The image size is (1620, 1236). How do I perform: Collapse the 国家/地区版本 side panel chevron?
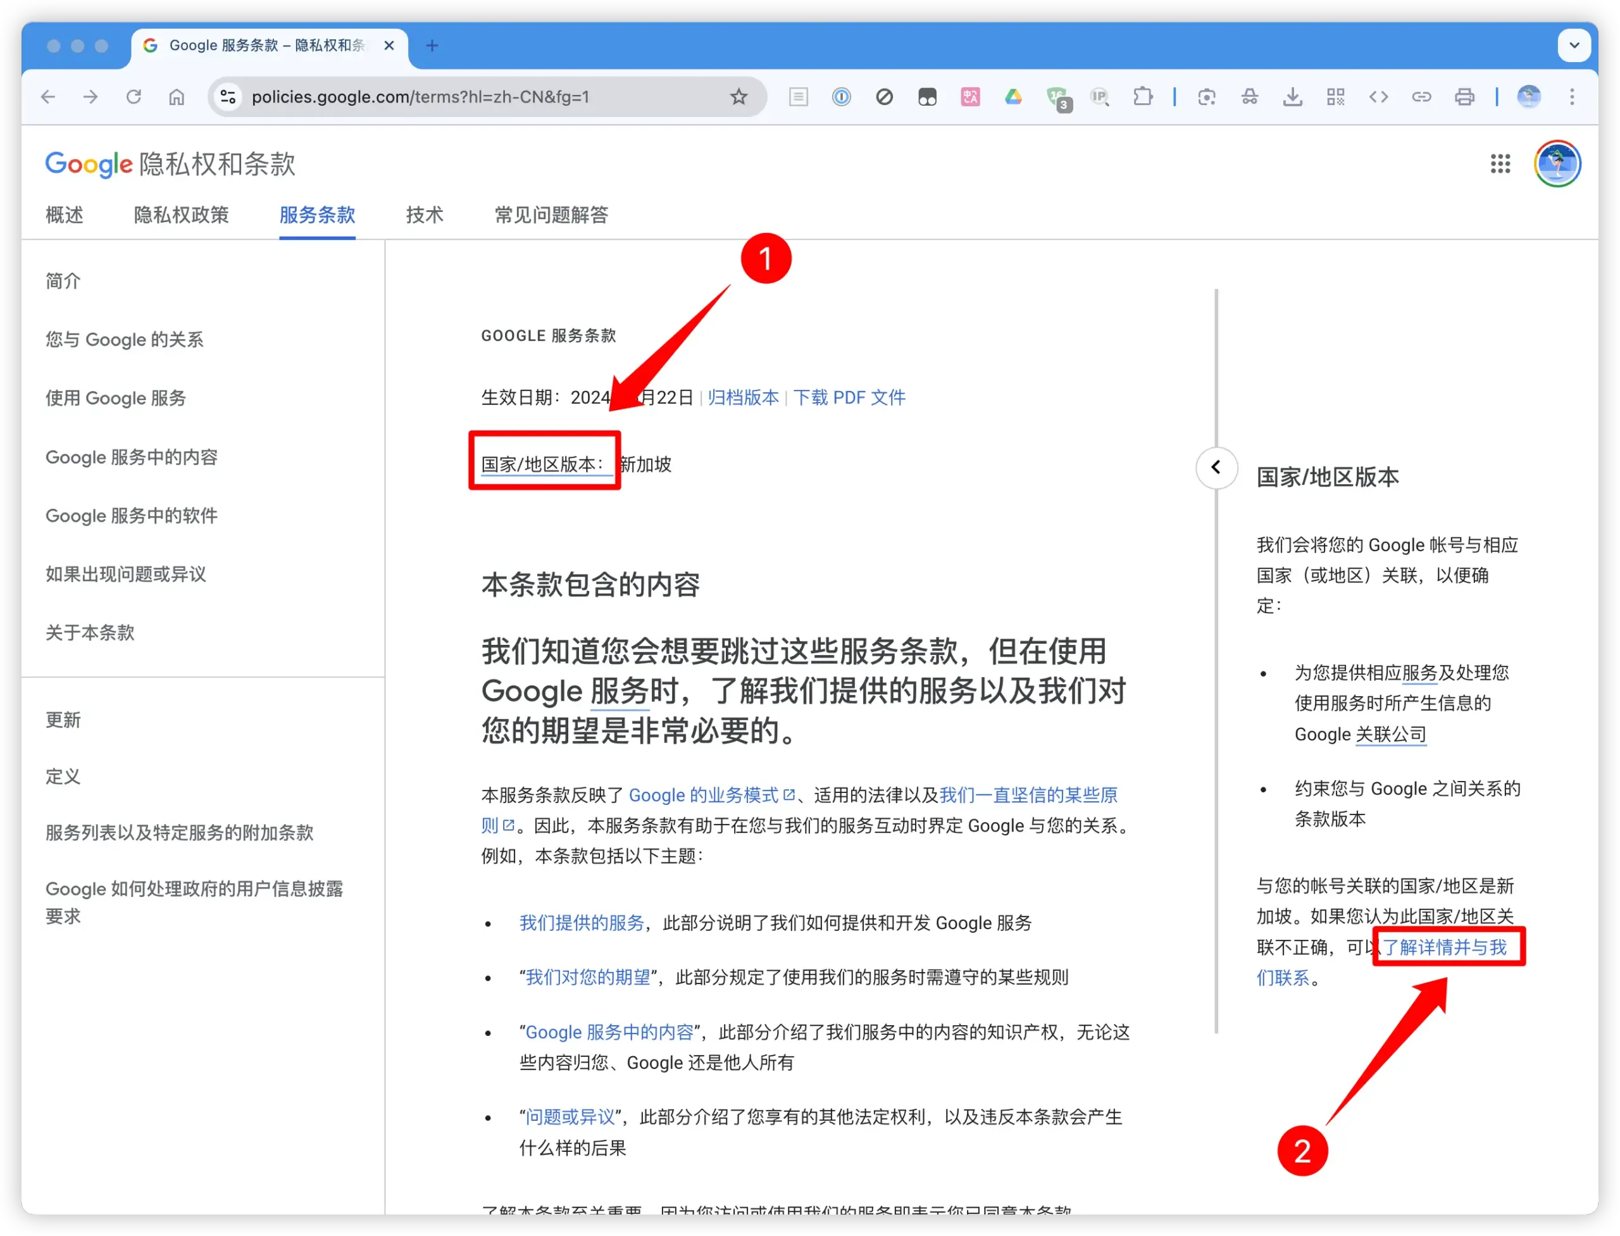point(1216,467)
